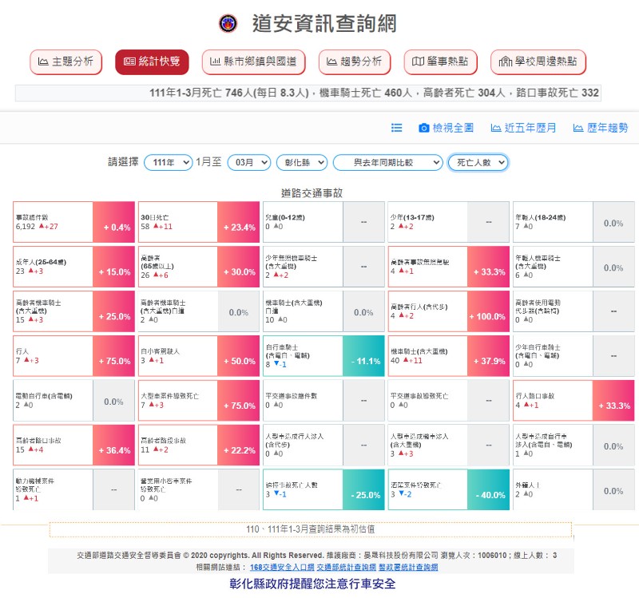Open the 主題分析 tab
This screenshot has width=639, height=598.
(65, 62)
